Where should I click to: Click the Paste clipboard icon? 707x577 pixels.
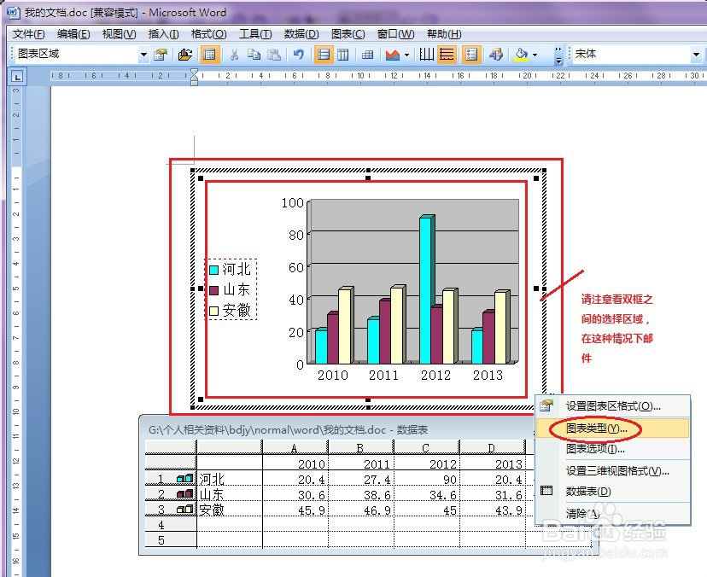click(274, 55)
